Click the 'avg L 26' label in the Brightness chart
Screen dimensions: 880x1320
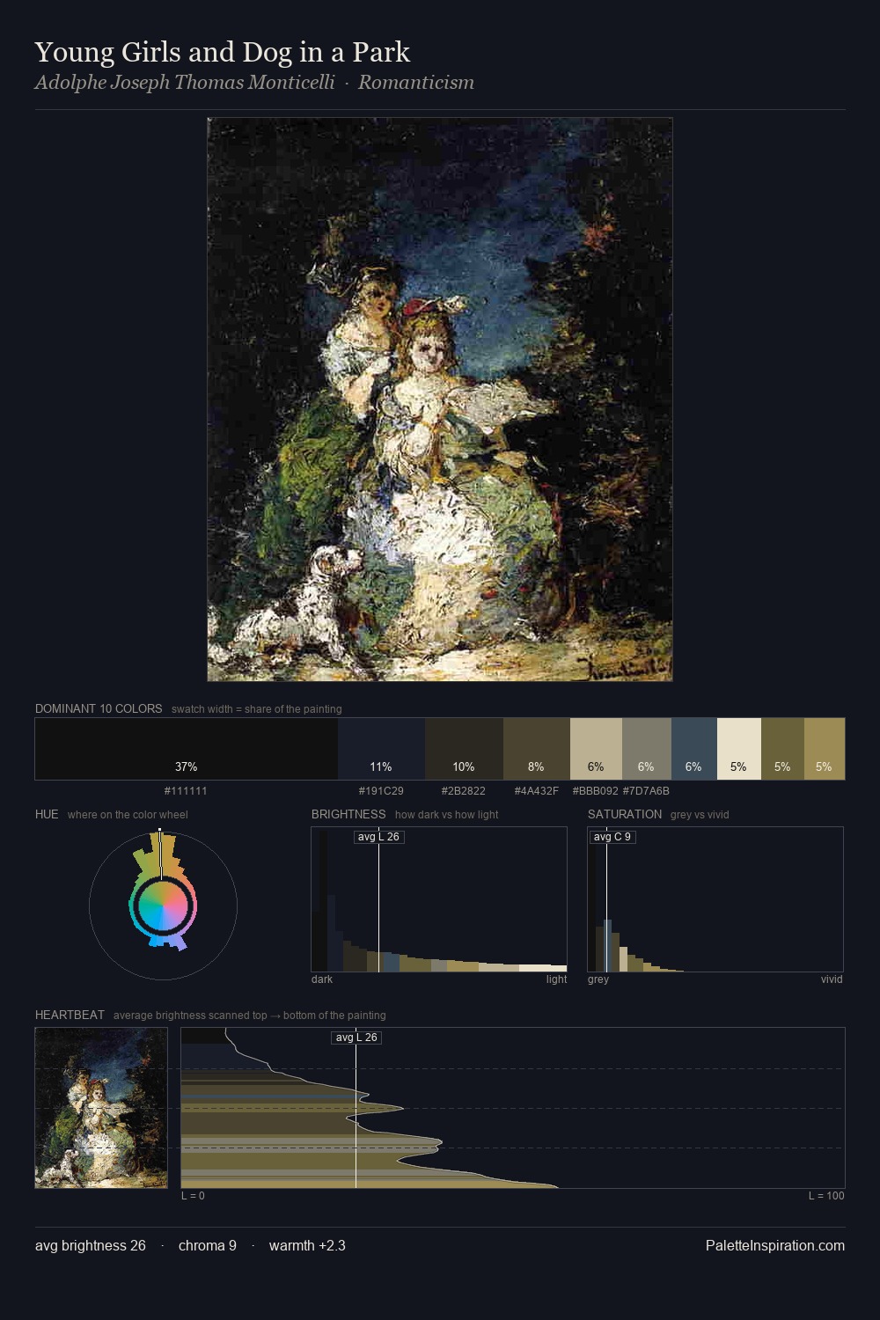click(378, 837)
